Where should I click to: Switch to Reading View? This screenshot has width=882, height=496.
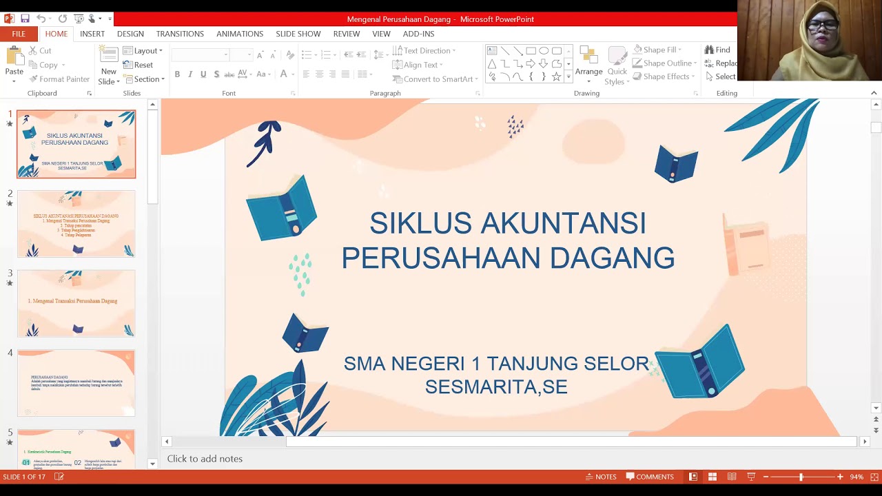[x=732, y=477]
